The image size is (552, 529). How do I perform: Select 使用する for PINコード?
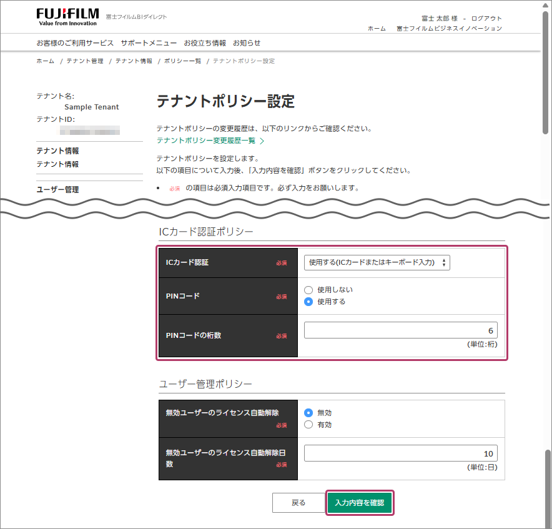coord(308,302)
